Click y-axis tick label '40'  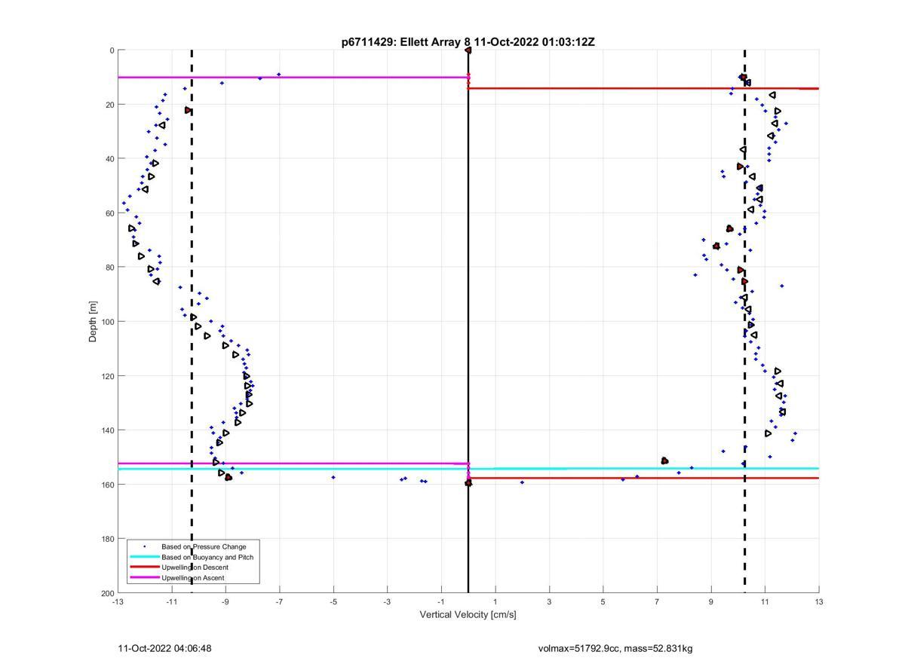click(109, 159)
